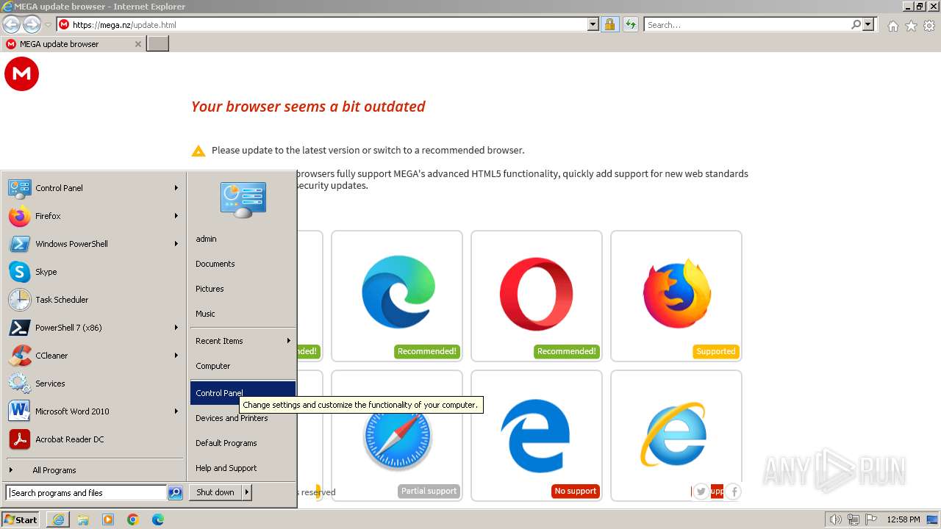
Task: Click the browser Forward button
Action: [x=32, y=25]
